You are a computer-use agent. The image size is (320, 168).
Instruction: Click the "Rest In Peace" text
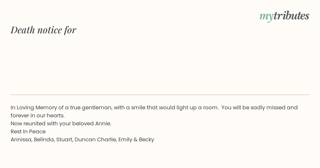pos(28,131)
